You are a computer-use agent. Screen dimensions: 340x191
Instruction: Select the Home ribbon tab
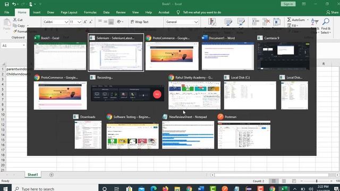click(22, 12)
